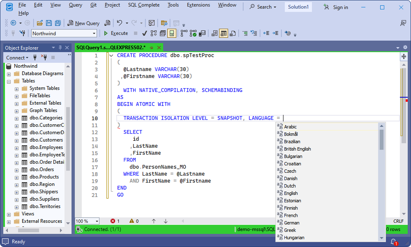Split the editor with the split-window icon
Viewport: 411px width, 247px height.
coord(404,56)
